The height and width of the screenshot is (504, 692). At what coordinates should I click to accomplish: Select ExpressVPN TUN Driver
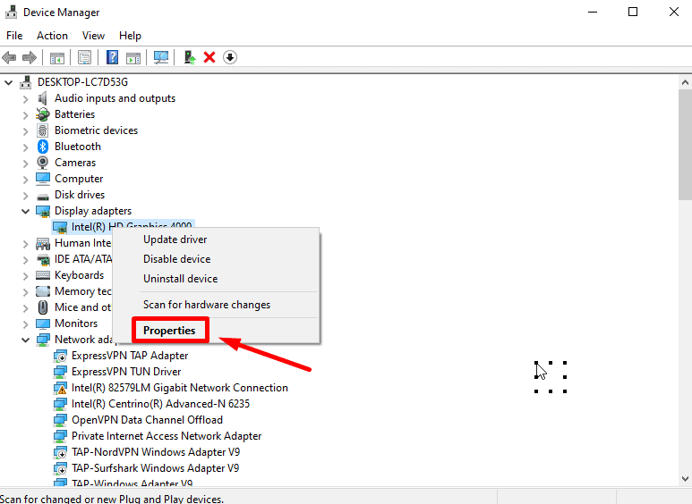126,372
